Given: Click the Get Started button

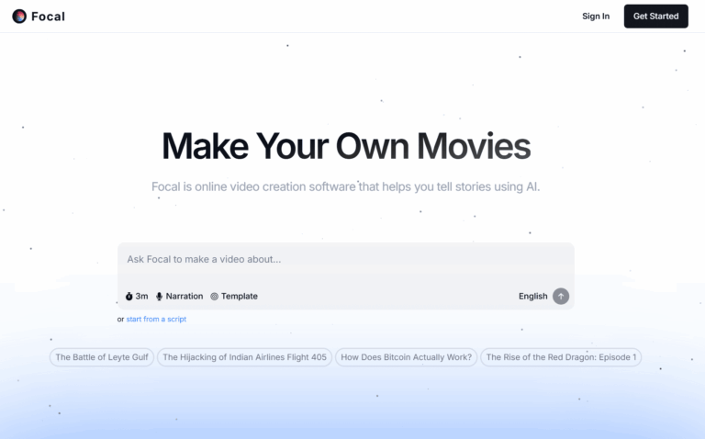Looking at the screenshot, I should tap(655, 17).
